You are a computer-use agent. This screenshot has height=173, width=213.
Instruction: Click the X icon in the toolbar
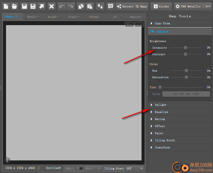point(51,6)
